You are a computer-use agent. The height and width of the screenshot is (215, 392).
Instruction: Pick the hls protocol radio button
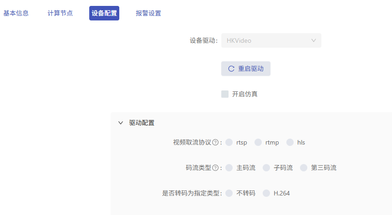(290, 142)
